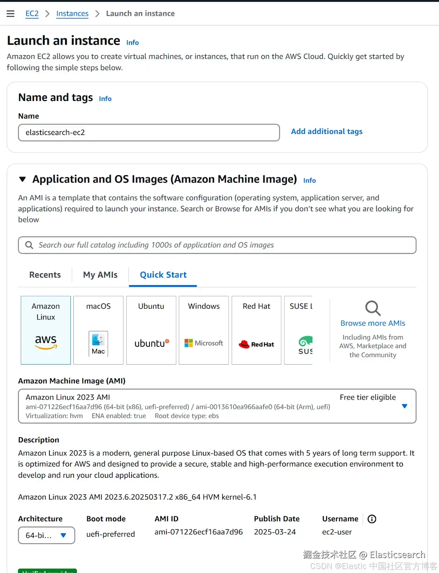Select the Amazon Linux AWS image tile

coord(46,330)
